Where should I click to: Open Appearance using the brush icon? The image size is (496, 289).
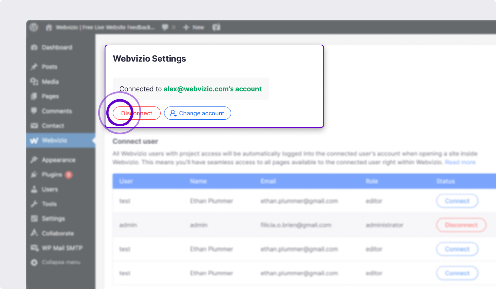(x=35, y=160)
